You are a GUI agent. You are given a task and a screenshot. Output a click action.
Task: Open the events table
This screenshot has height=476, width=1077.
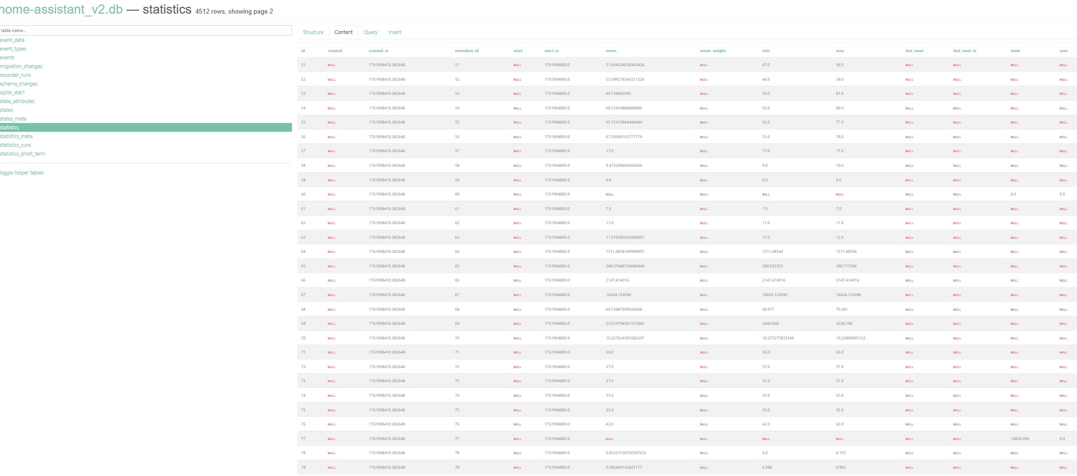coord(7,57)
